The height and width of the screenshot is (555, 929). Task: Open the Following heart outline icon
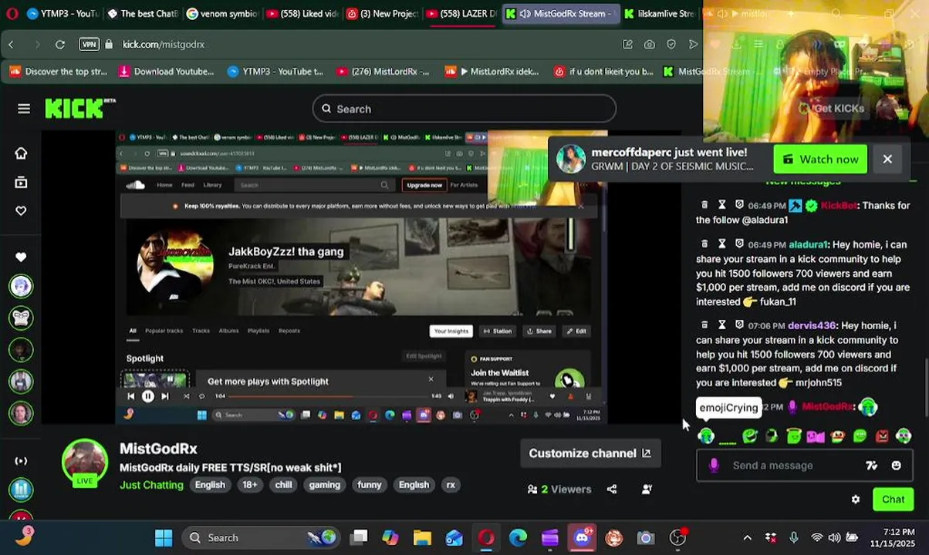click(21, 210)
